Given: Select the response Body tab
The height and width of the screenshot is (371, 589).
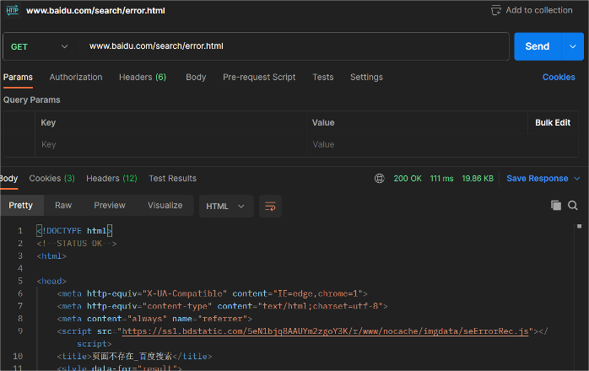Looking at the screenshot, I should pos(9,179).
